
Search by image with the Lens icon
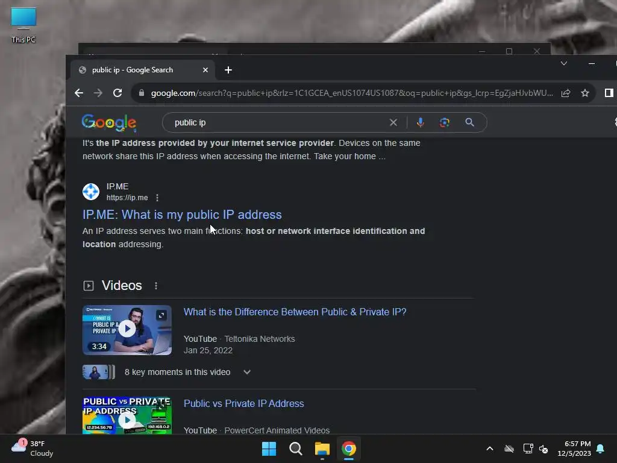point(445,122)
